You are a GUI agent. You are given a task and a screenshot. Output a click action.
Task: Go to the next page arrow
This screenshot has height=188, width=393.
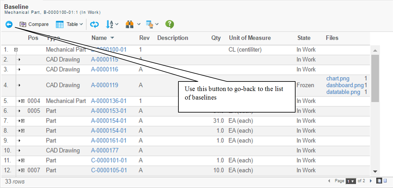click(370, 181)
